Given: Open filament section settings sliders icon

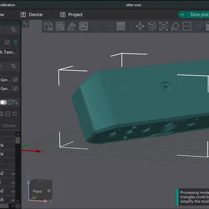Looking at the screenshot, I should click(x=13, y=66).
